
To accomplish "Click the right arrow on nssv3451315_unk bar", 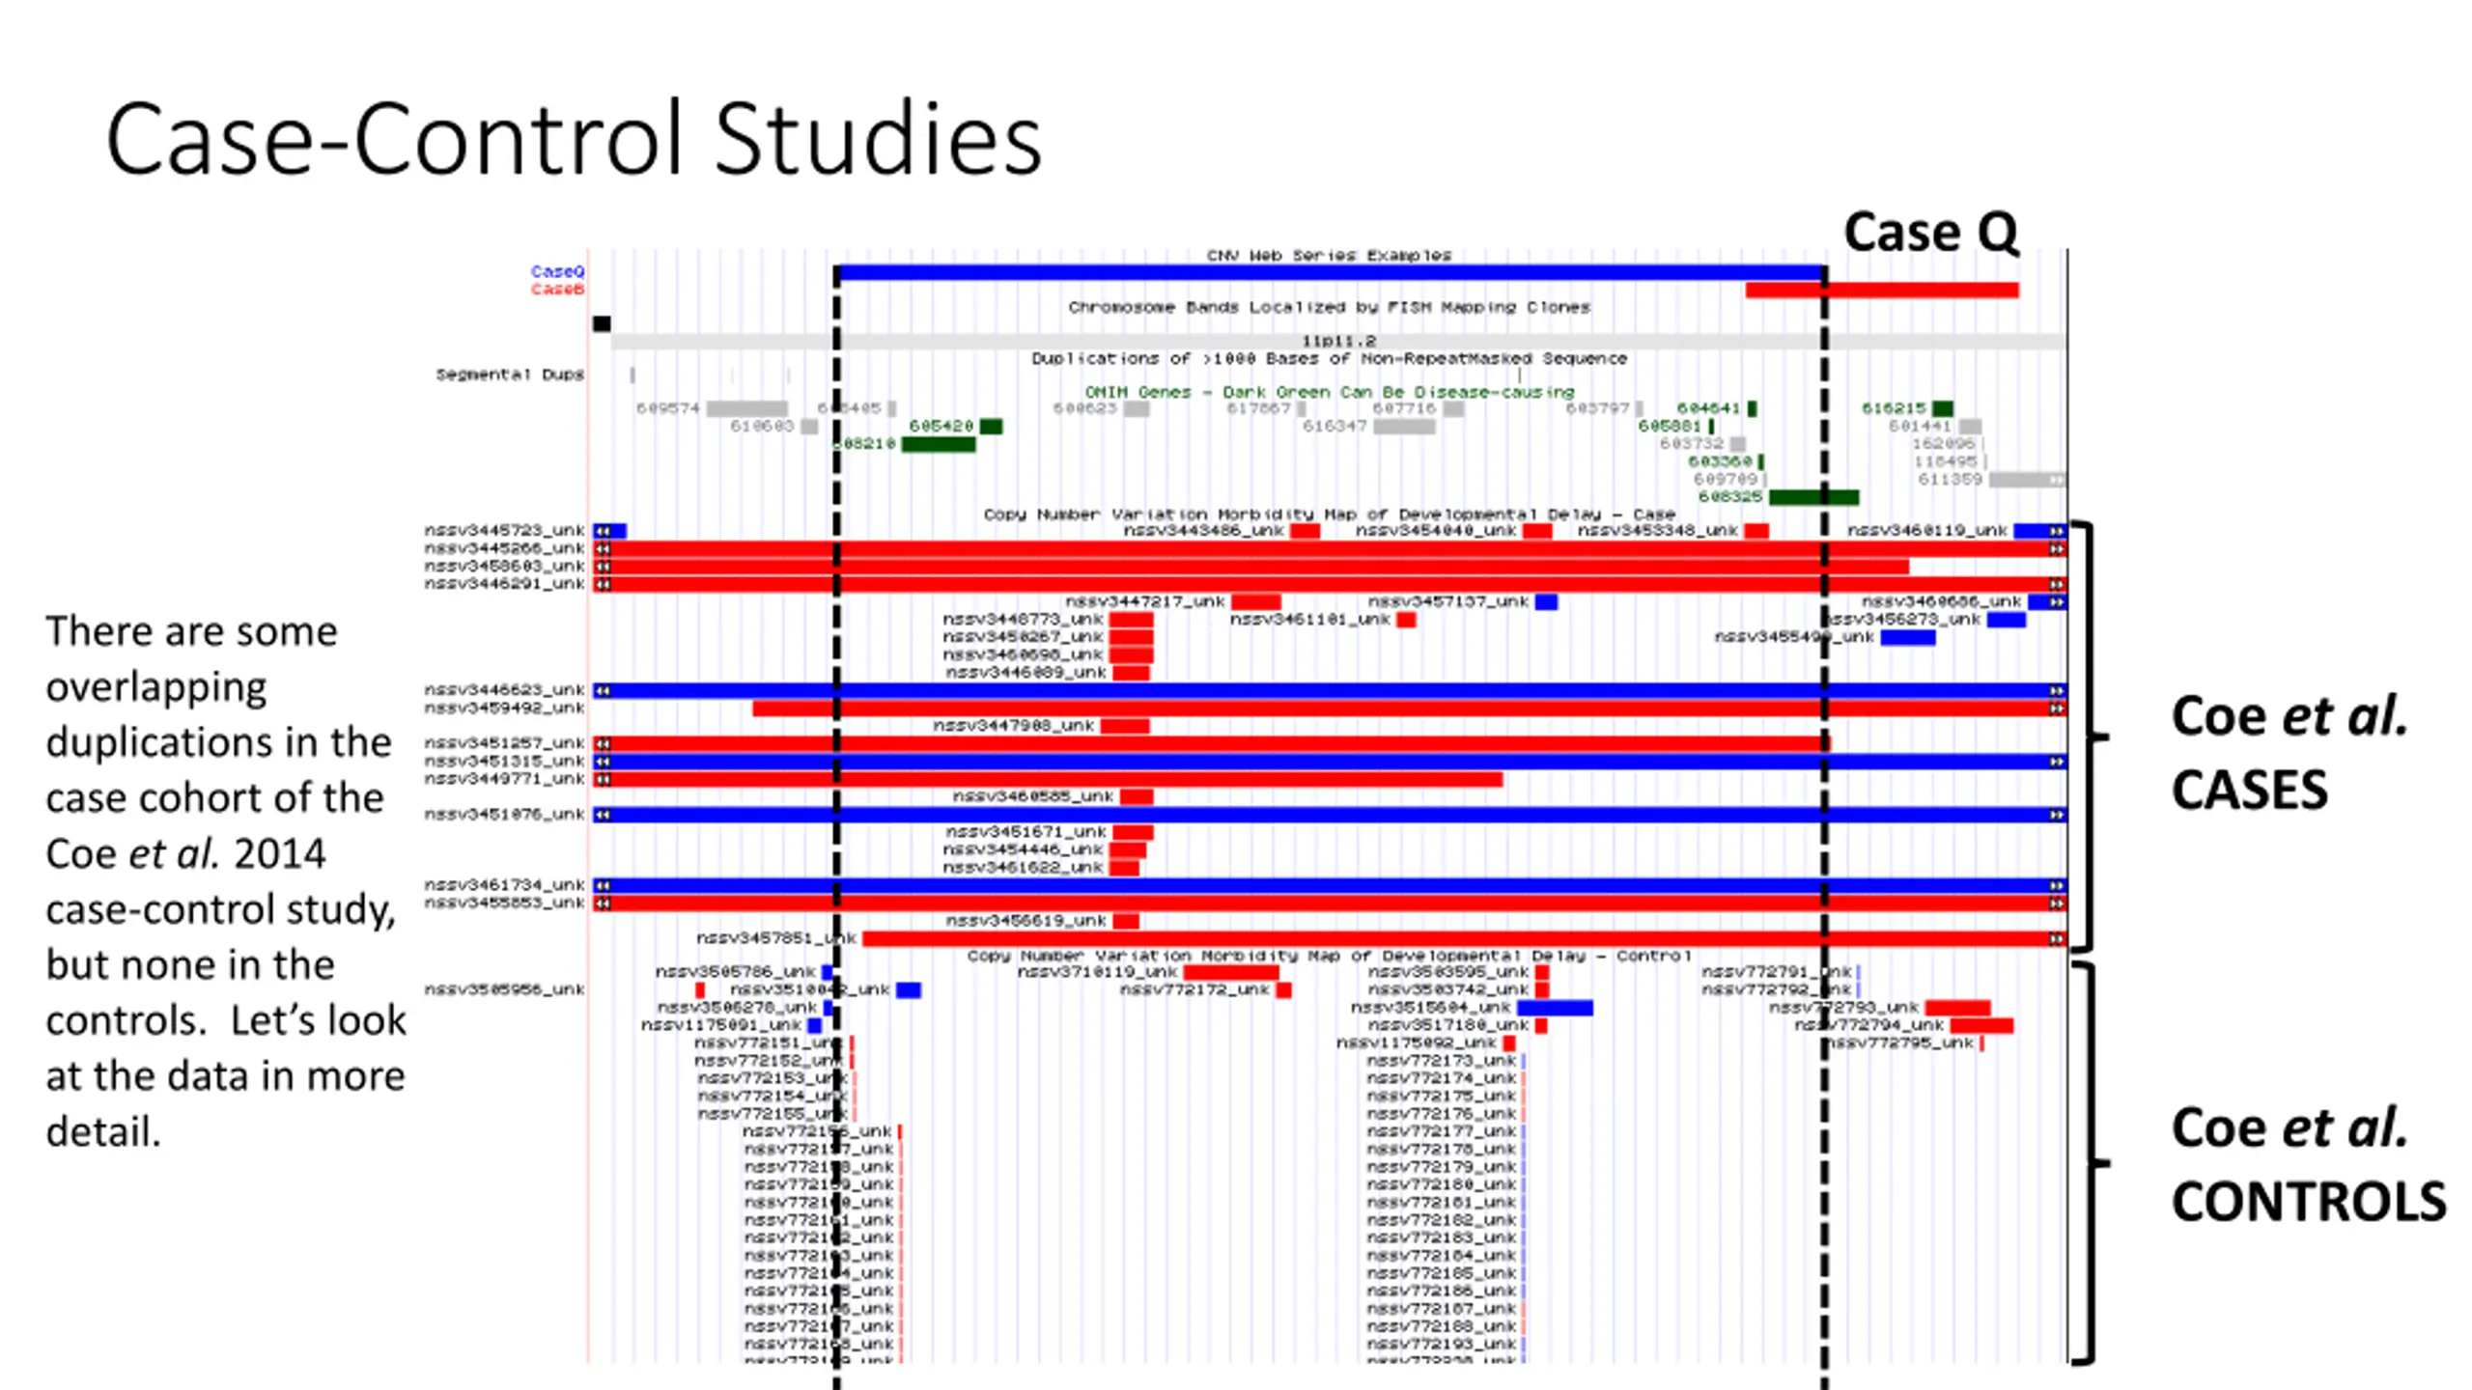I will (x=2056, y=762).
